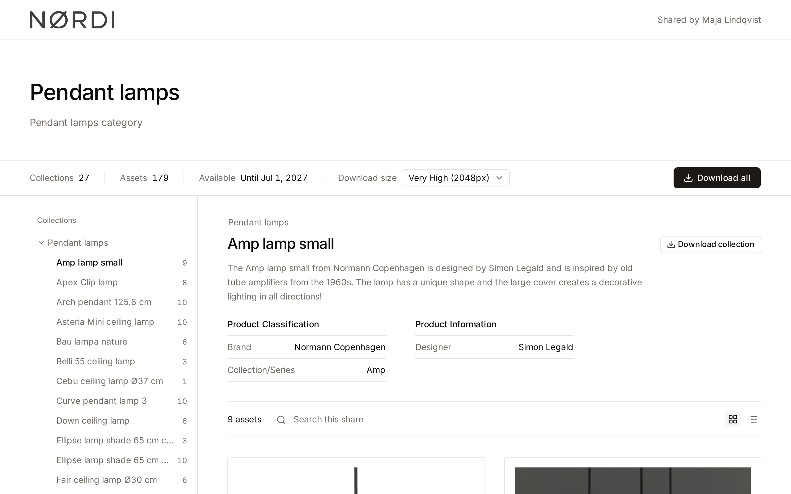Collapse the Pendant lamps tree

(41, 243)
